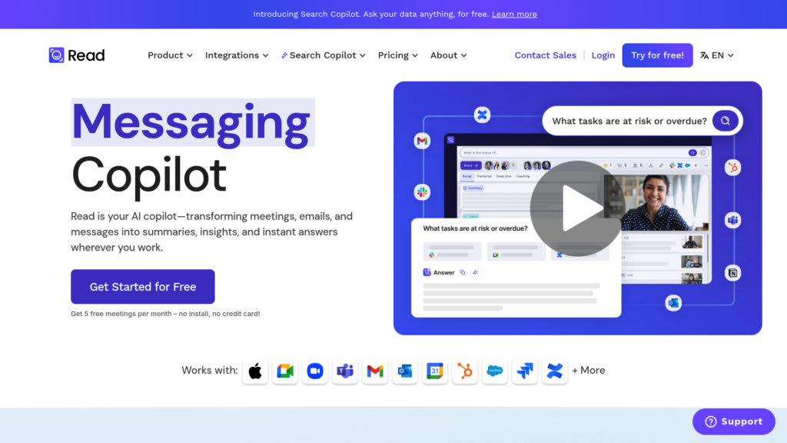The width and height of the screenshot is (787, 443).
Task: Open the Google Calendar integration icon
Action: [x=435, y=371]
